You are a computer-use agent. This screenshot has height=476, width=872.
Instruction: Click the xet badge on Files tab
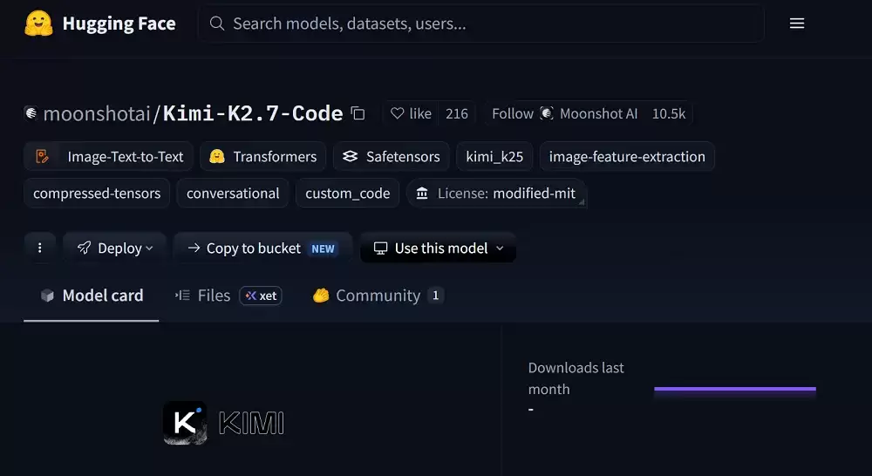[261, 296]
